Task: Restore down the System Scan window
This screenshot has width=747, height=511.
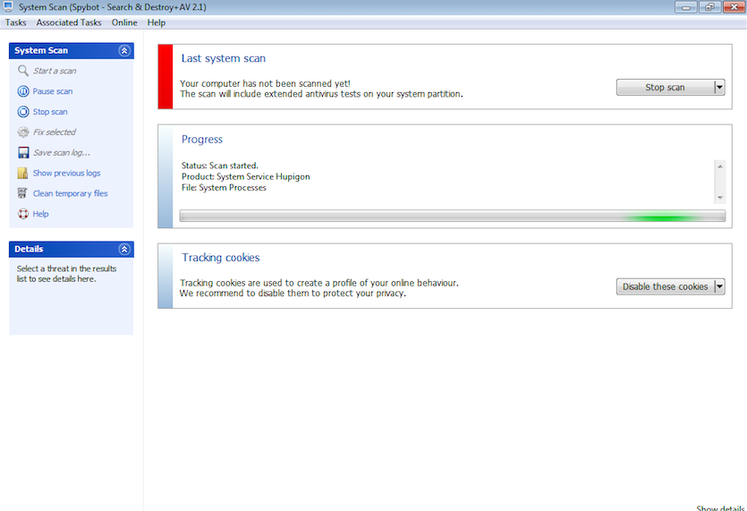Action: [709, 7]
